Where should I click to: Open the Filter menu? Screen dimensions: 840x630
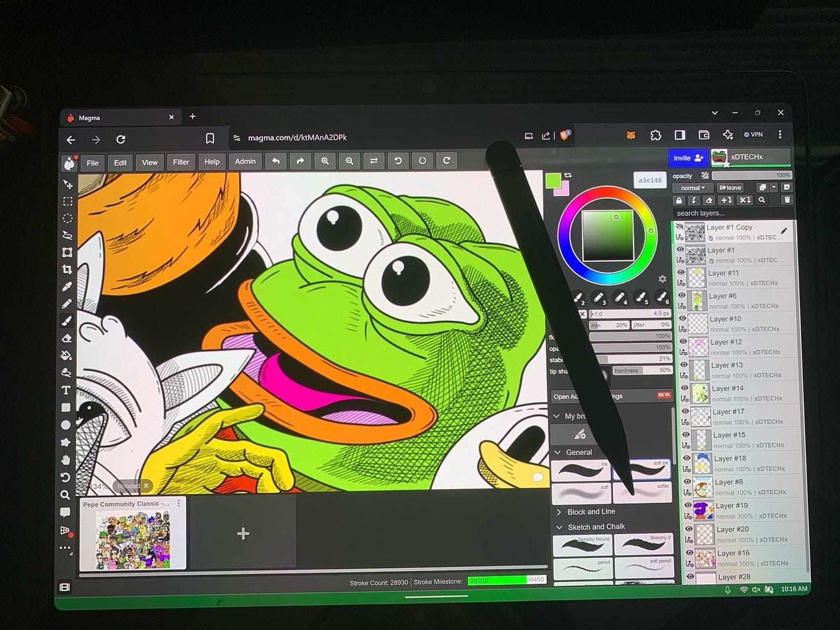(x=181, y=162)
